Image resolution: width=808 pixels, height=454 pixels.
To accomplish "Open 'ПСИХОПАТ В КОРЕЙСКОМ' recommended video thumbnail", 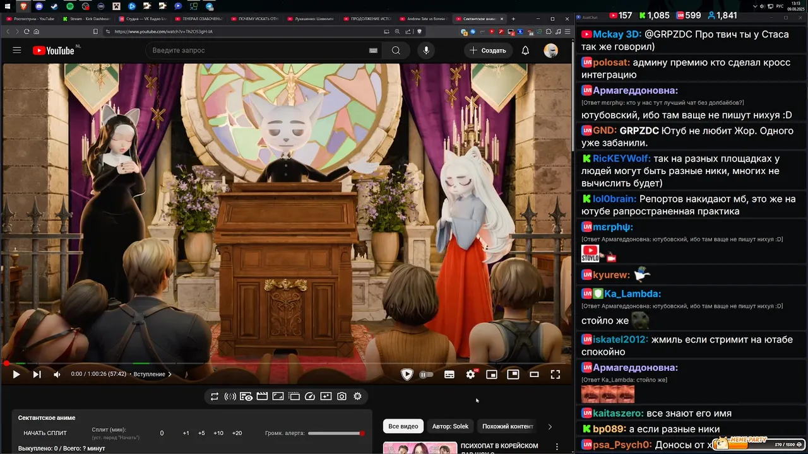I will [420, 448].
